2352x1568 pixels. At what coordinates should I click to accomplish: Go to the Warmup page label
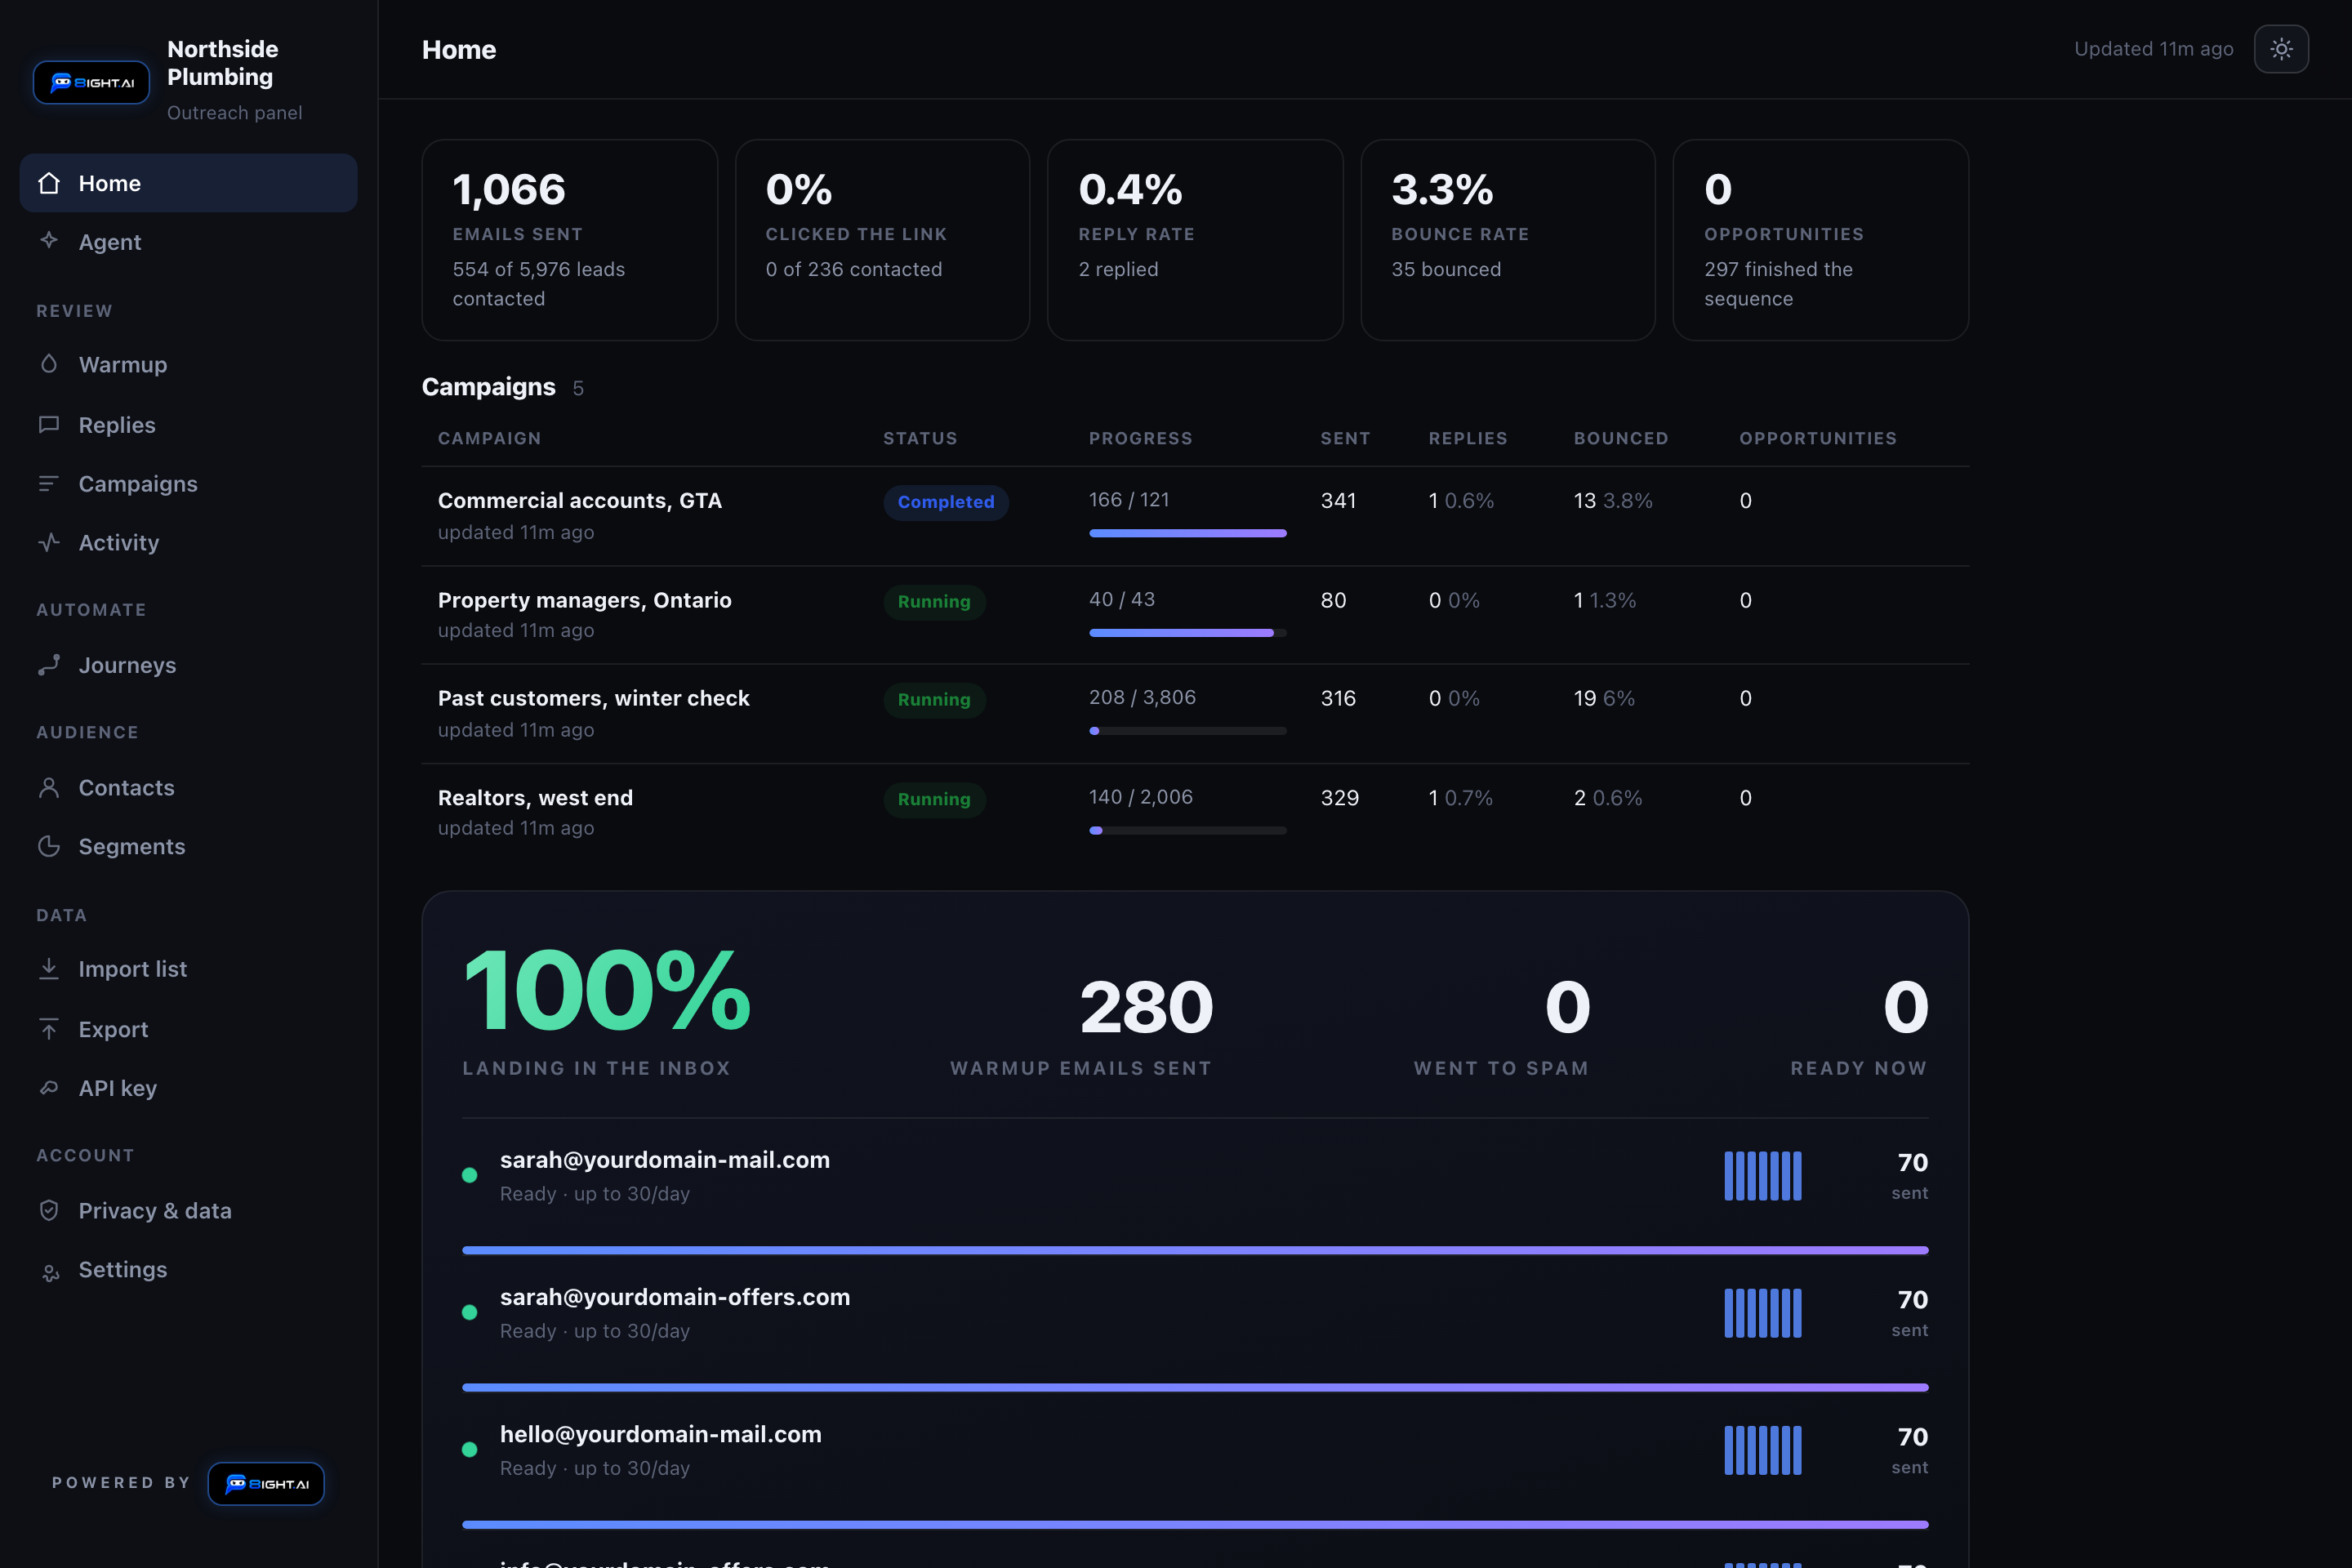(x=123, y=364)
